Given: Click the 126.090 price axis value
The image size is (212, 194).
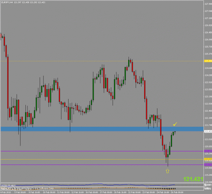Looking at the screenshot, I should point(208,40).
